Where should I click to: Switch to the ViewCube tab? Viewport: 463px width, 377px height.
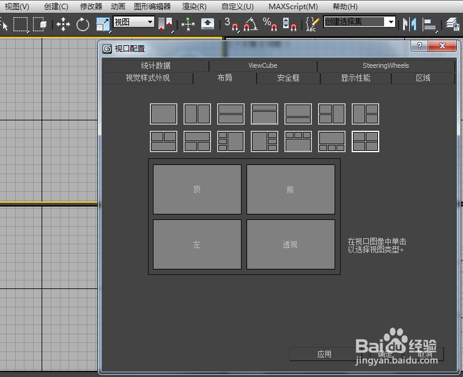(x=263, y=65)
